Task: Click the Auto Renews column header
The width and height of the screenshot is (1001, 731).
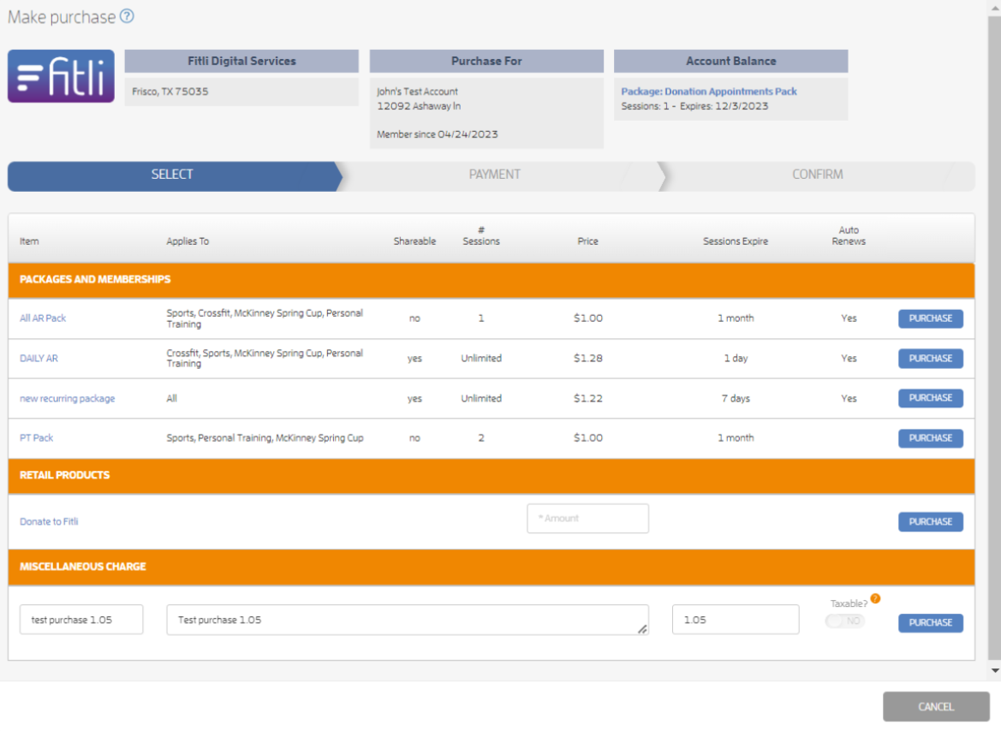Action: [849, 235]
